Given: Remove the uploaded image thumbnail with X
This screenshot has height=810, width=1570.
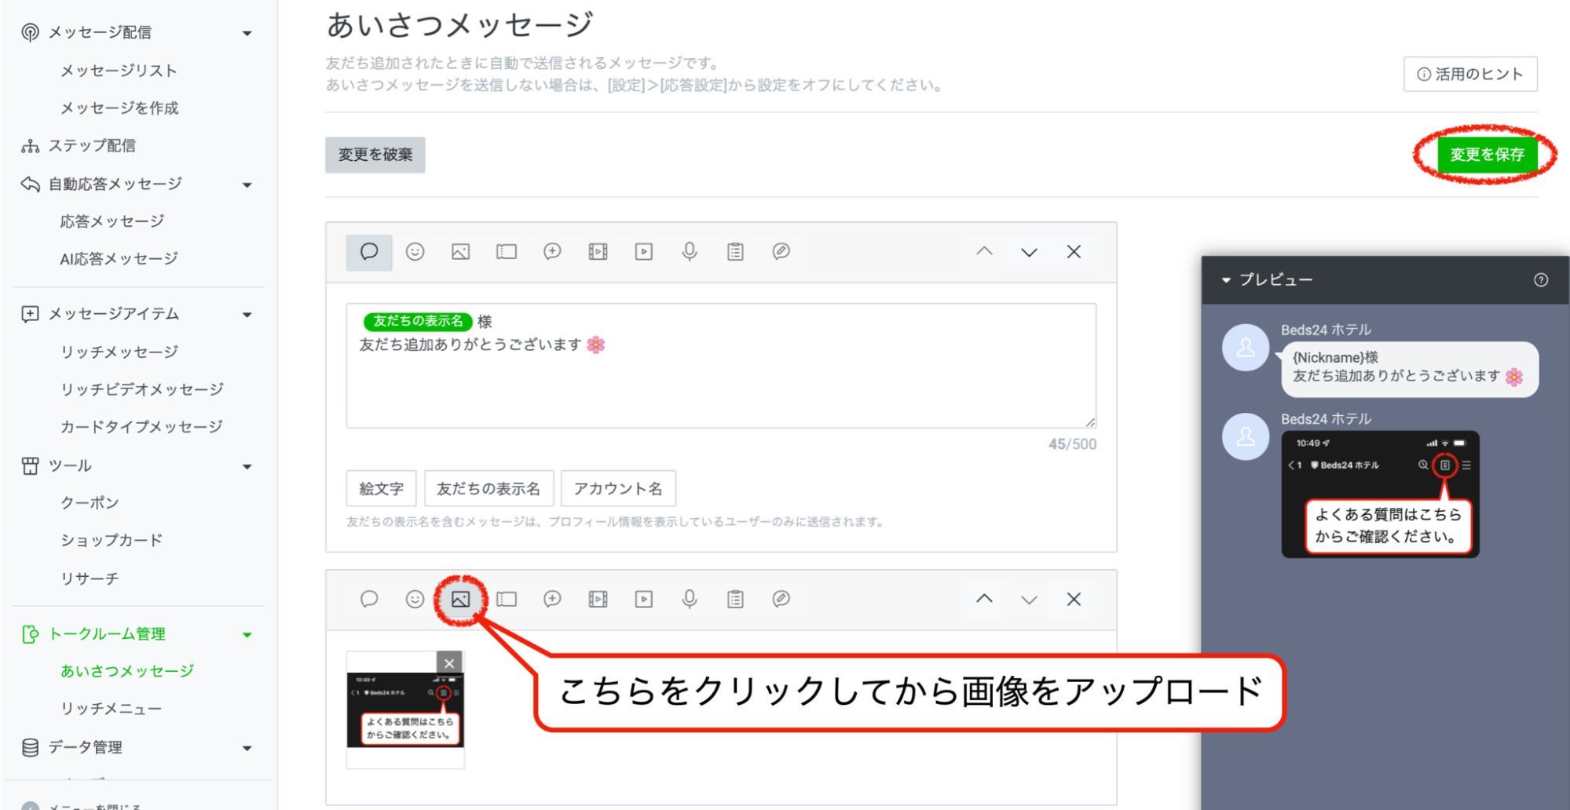Looking at the screenshot, I should point(449,663).
